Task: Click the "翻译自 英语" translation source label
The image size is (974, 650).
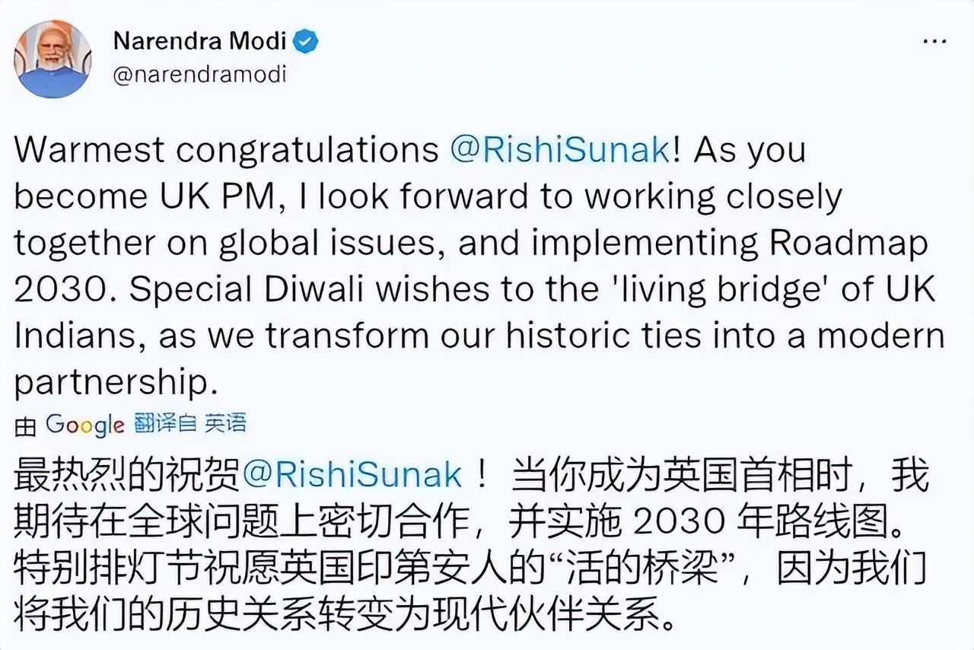Action: tap(190, 424)
